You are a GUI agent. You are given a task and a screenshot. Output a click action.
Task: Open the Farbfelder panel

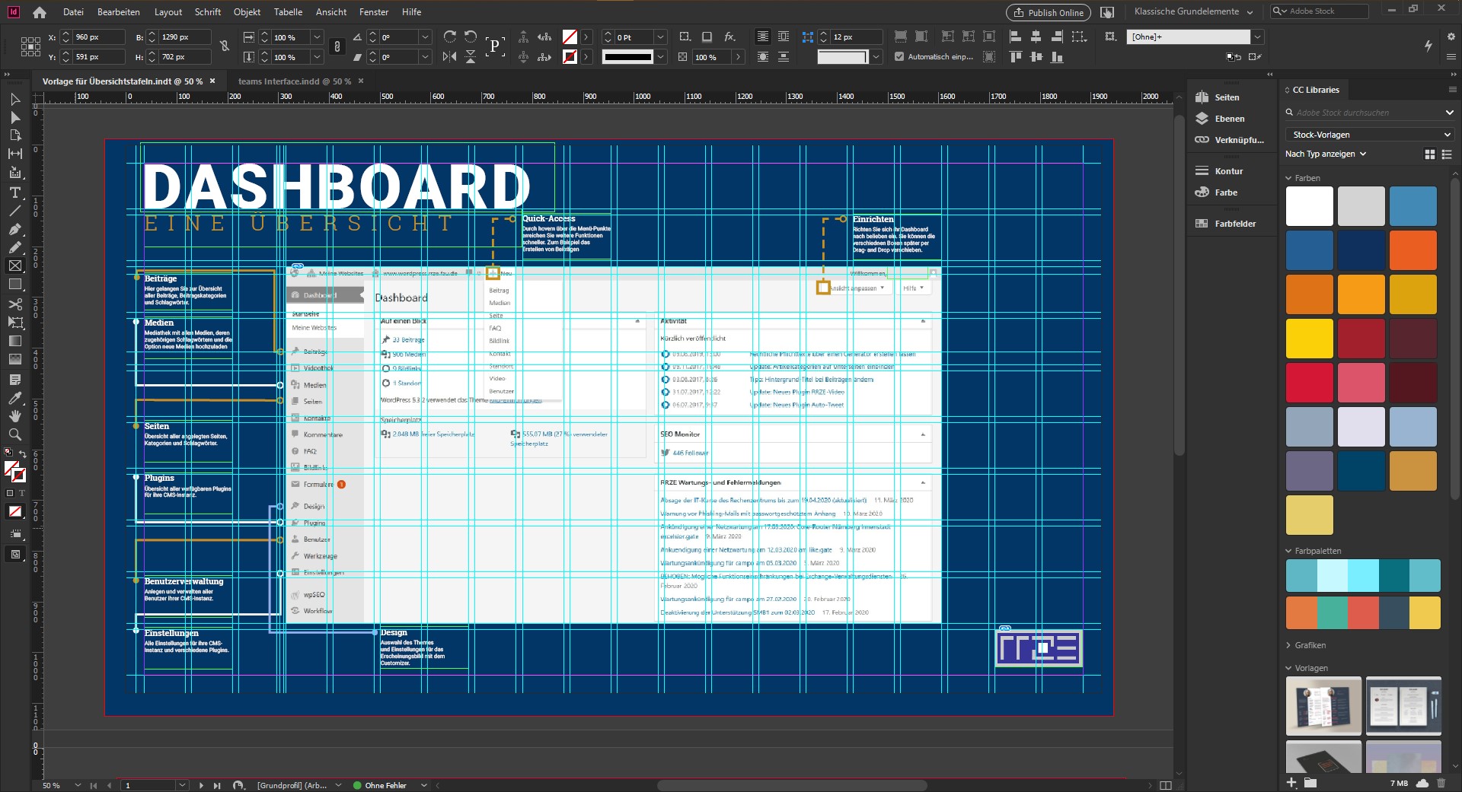[1234, 224]
